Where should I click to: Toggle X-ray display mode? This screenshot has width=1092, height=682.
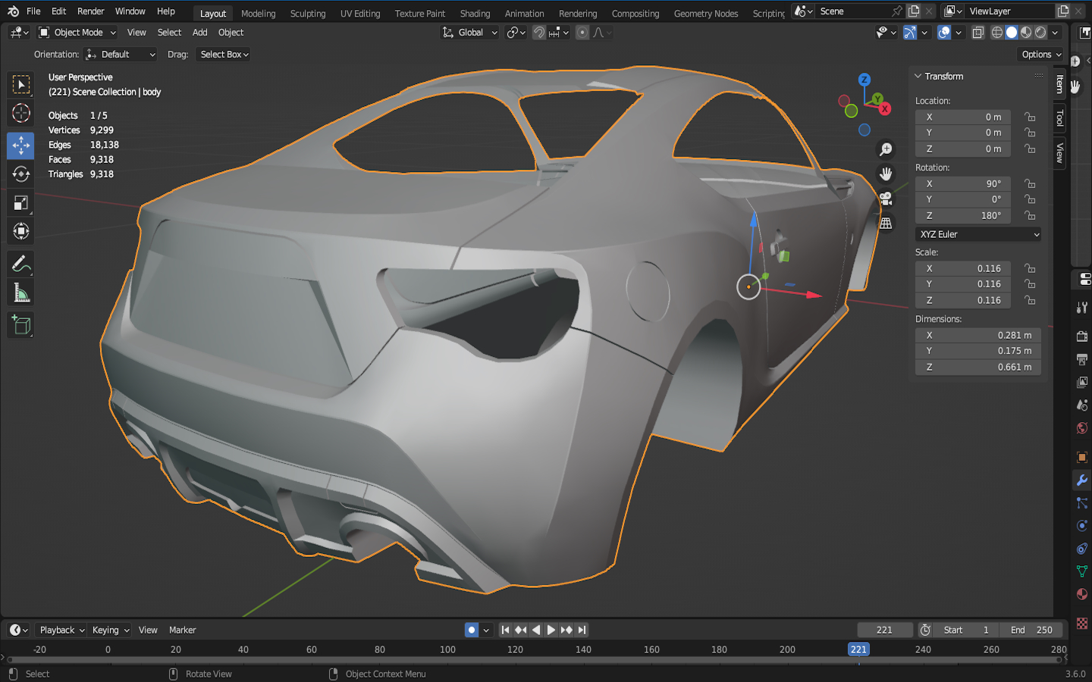pyautogui.click(x=978, y=33)
